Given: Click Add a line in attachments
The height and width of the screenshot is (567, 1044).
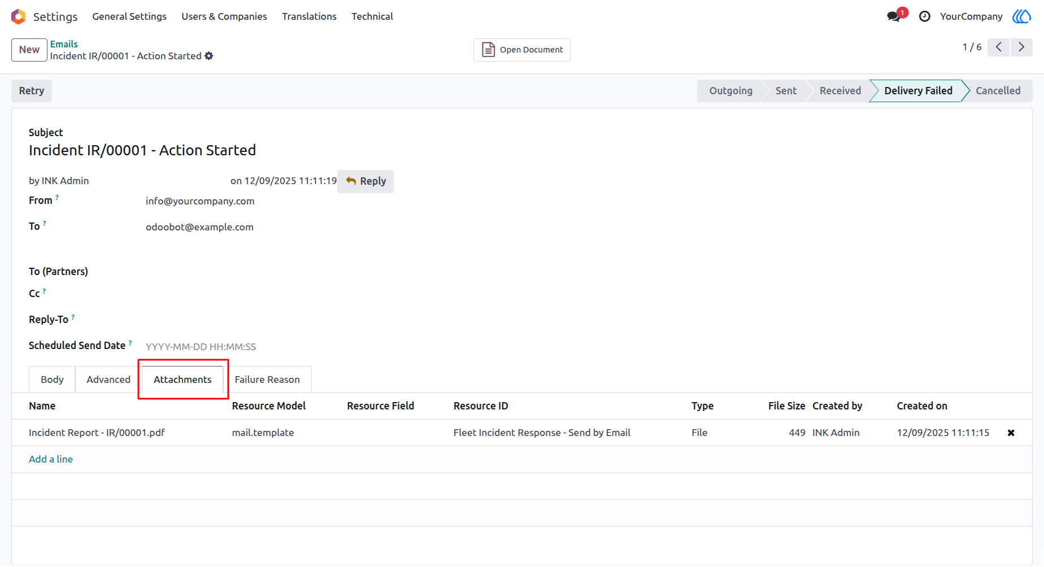Looking at the screenshot, I should tap(51, 459).
